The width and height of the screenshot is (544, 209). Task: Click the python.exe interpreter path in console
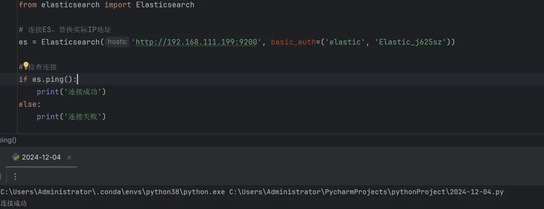[113, 192]
